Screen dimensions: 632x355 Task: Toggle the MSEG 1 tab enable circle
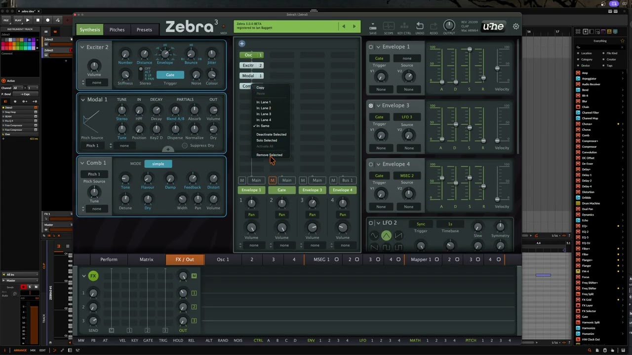[x=337, y=259]
